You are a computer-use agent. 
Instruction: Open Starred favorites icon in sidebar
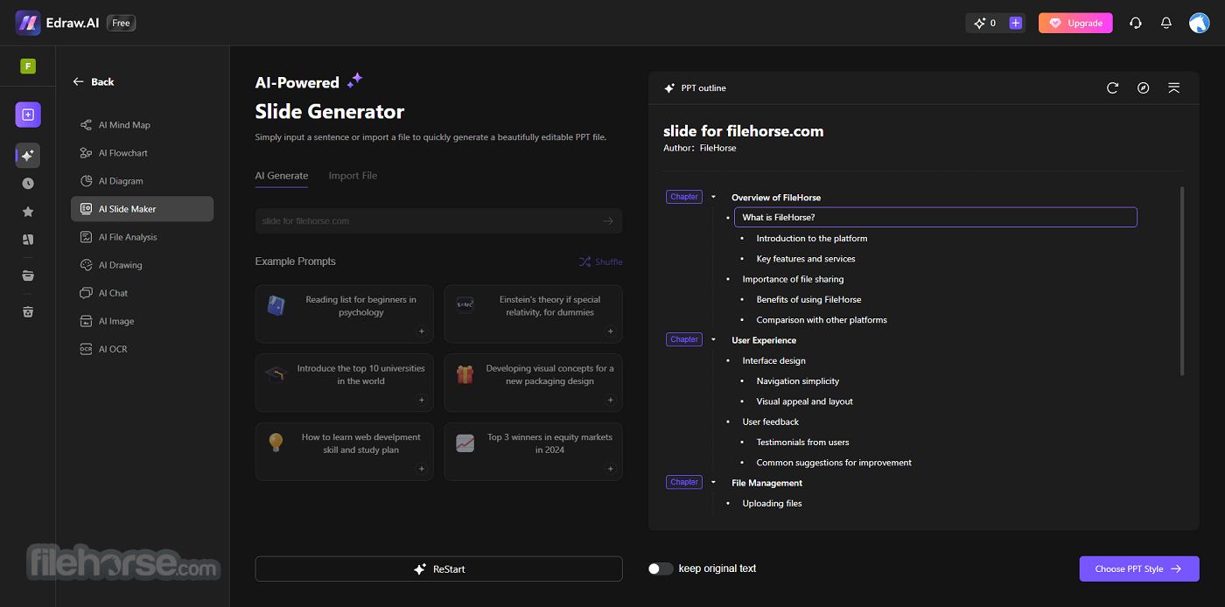coord(28,212)
